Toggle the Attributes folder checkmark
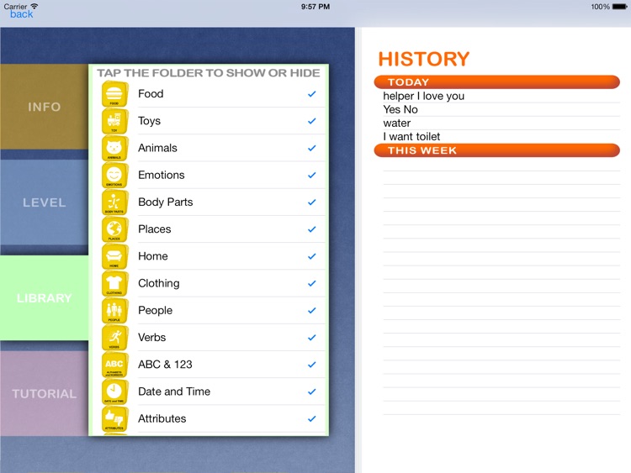The width and height of the screenshot is (631, 473). [312, 418]
